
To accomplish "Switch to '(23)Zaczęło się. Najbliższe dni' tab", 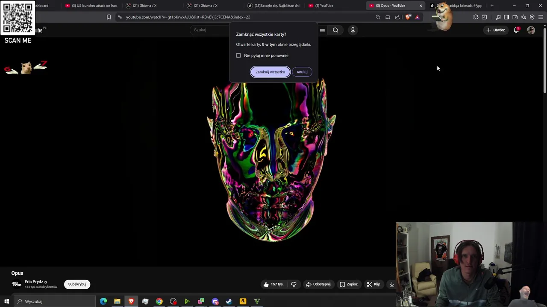I will click(274, 6).
